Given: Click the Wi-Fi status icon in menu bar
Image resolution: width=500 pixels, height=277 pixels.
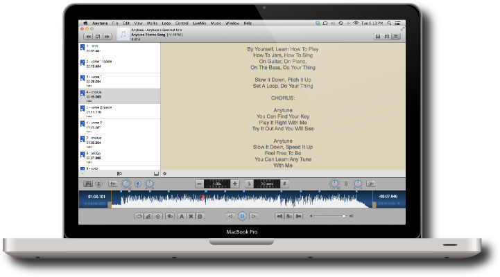Looking at the screenshot, I should (x=356, y=24).
